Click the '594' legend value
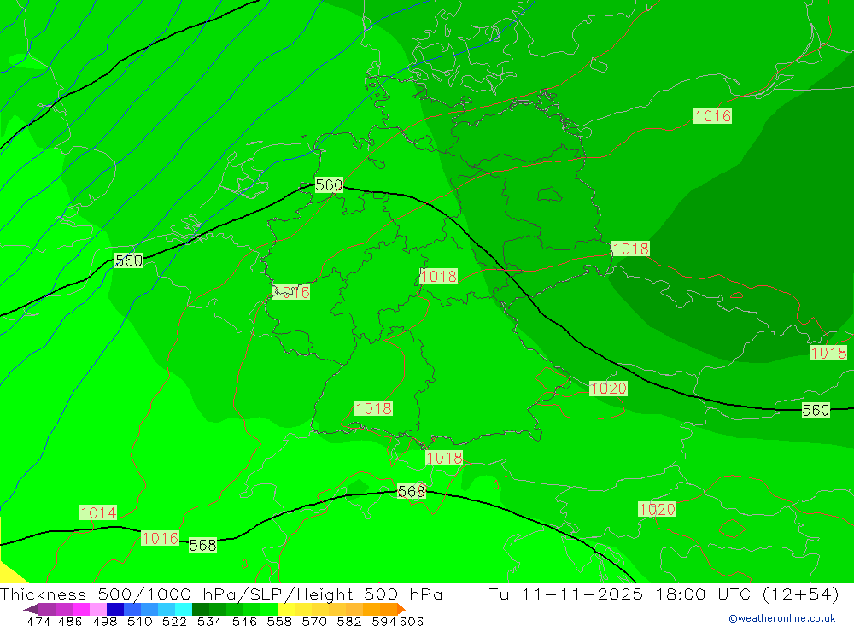854x626 pixels. click(x=383, y=622)
